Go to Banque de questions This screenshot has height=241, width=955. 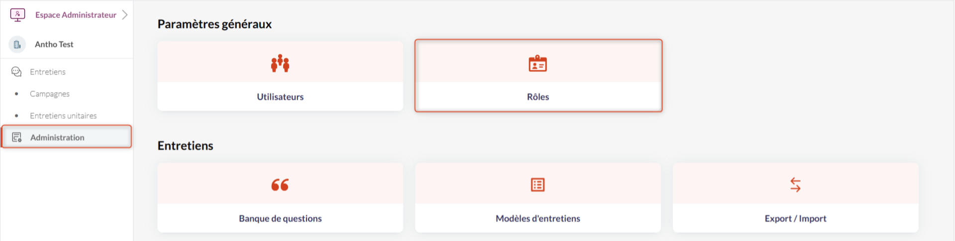pos(280,218)
